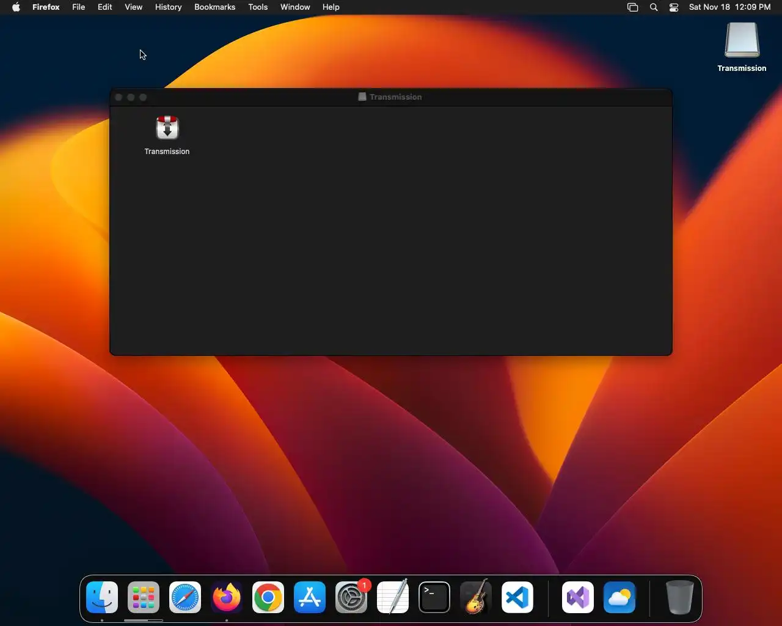Launch Google Chrome from the Dock
782x626 pixels.
click(x=268, y=597)
